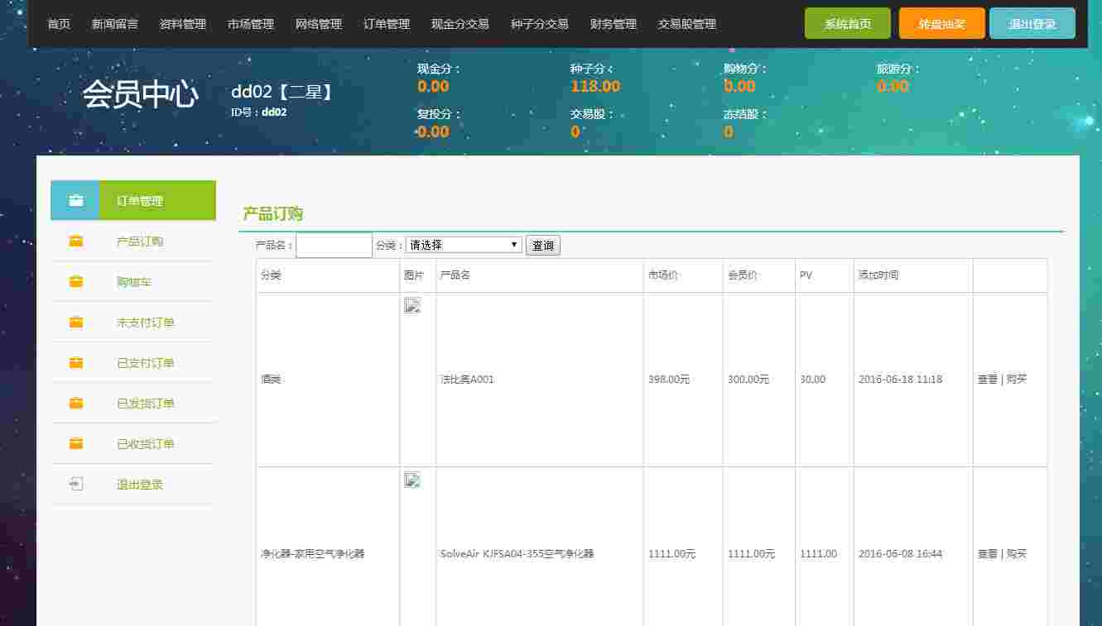Focus the 产品名 search input field
This screenshot has width=1102, height=626.
click(334, 246)
